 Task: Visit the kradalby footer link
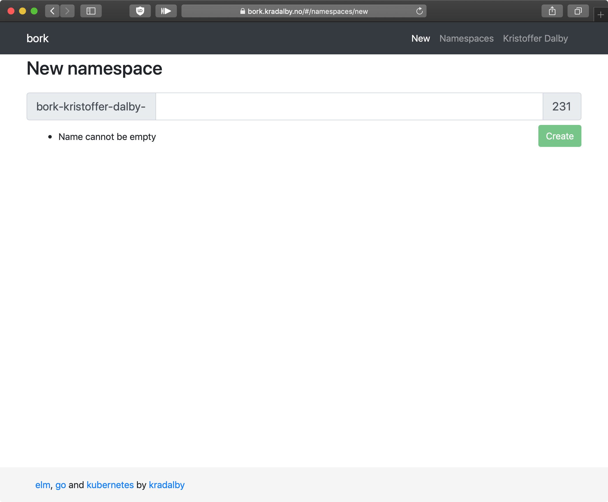(x=166, y=485)
